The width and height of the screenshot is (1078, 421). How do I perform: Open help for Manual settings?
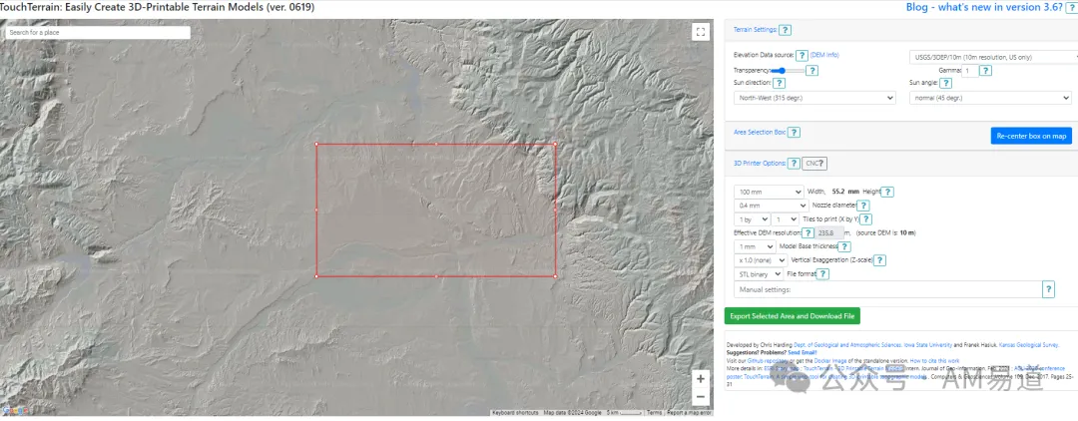[x=1048, y=290]
